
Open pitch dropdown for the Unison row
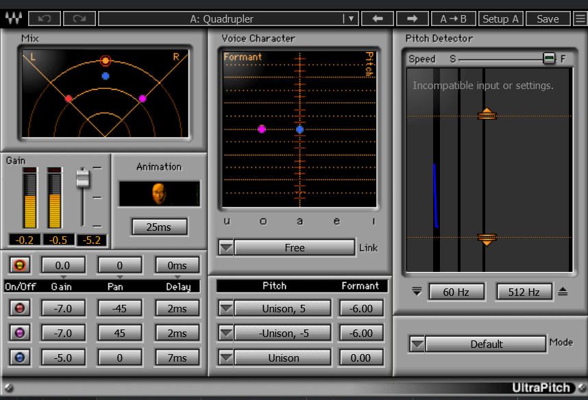pos(226,358)
